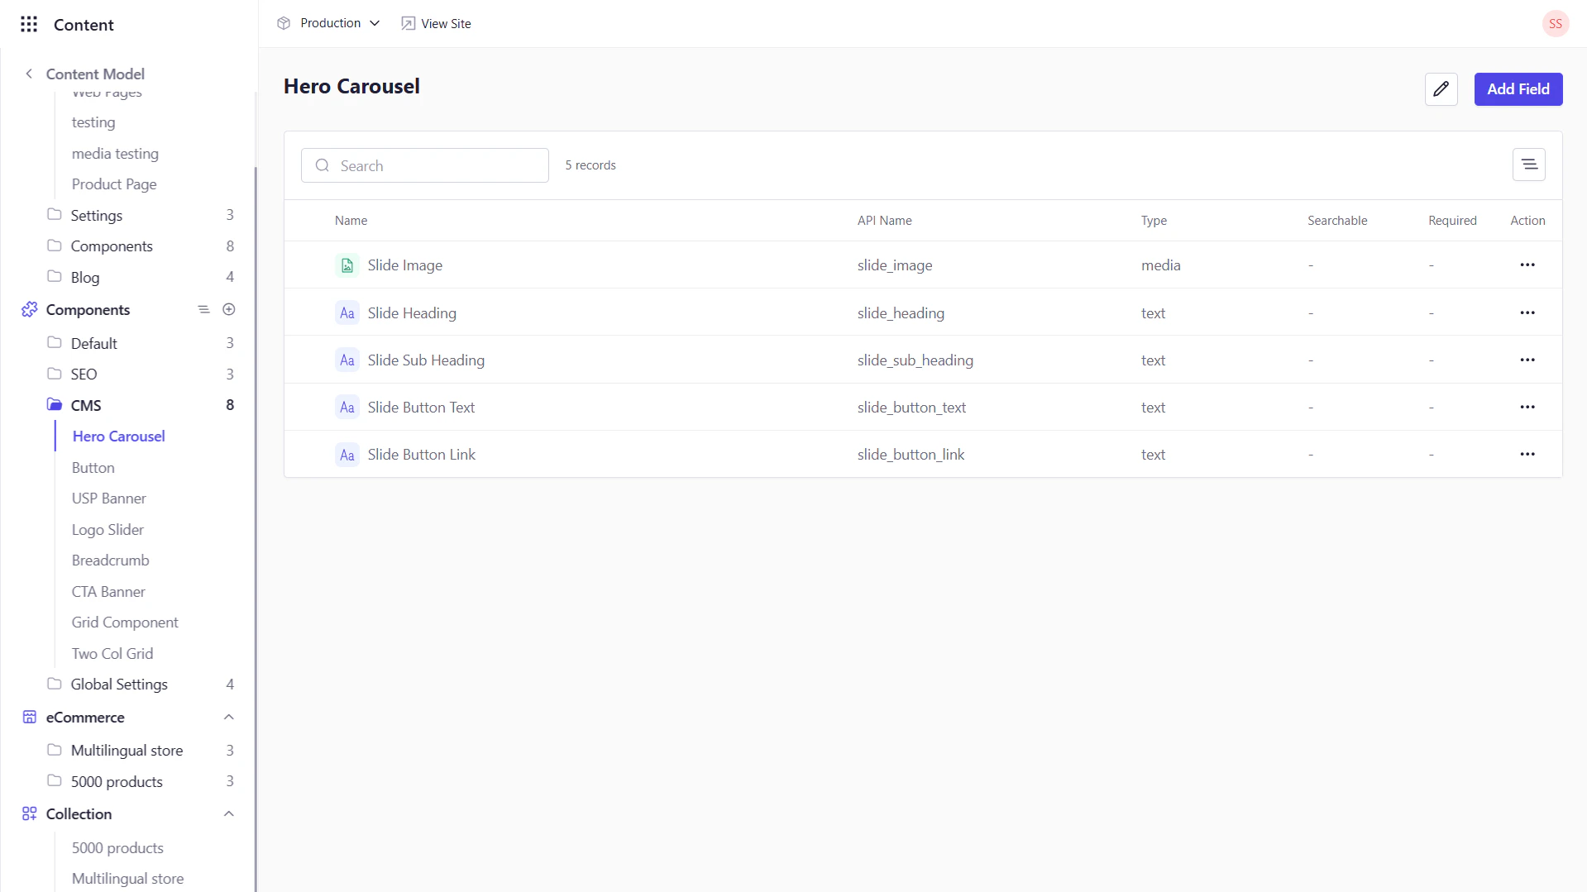Screen dimensions: 1587x892
Task: Go back using Content Model arrow
Action: (29, 74)
